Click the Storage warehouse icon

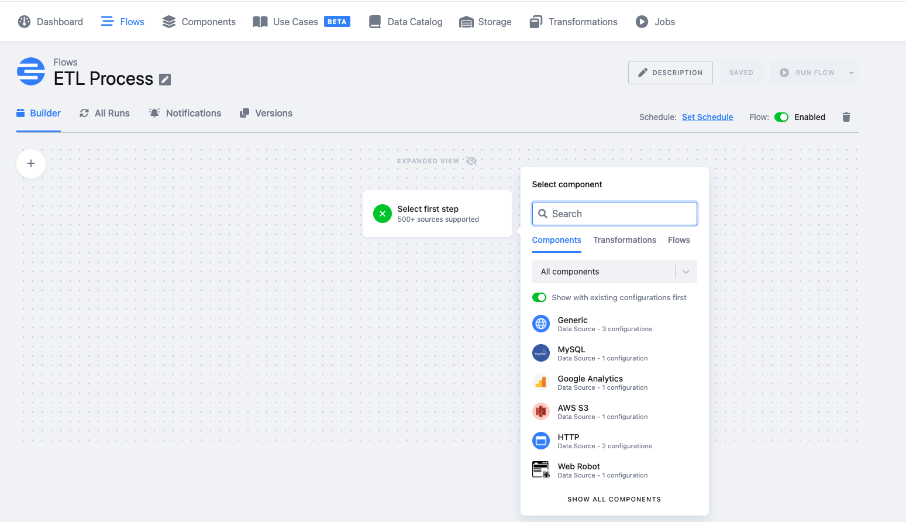(x=466, y=22)
